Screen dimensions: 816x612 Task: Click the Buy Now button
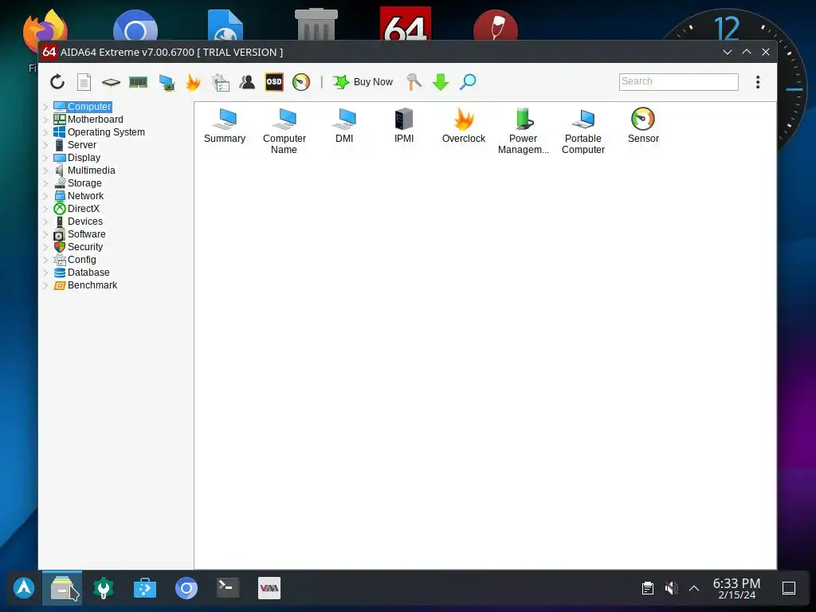(363, 82)
